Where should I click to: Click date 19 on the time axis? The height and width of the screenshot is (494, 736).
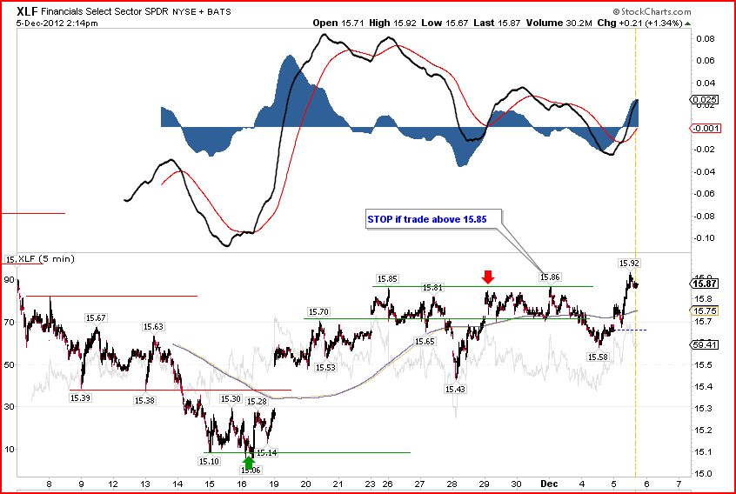[x=274, y=484]
